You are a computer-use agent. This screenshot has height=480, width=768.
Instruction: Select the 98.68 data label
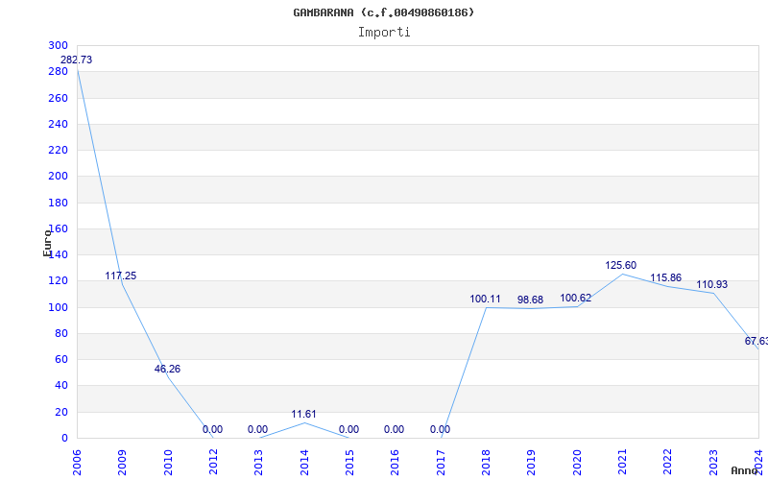(x=531, y=300)
